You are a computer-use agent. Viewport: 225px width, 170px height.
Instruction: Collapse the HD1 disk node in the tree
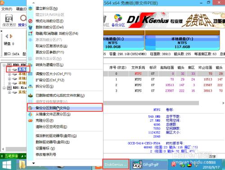4,88
